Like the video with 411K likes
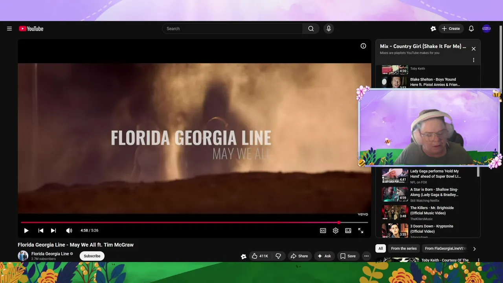 tap(260, 256)
